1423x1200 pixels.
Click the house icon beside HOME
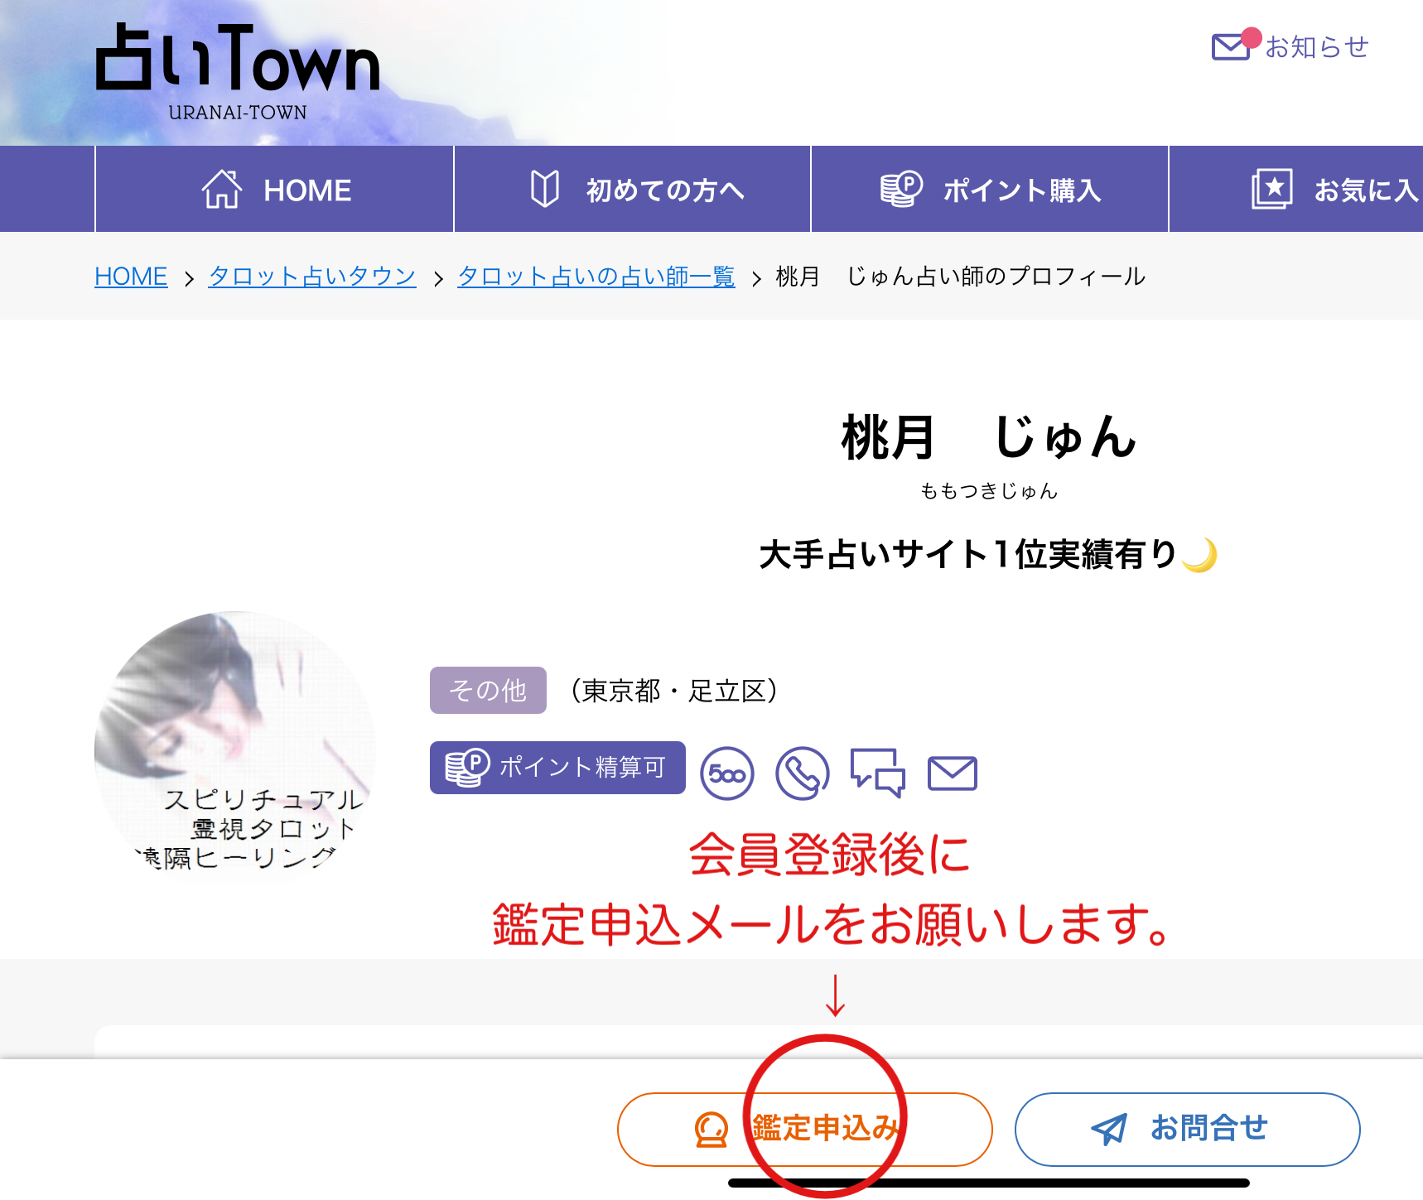[222, 190]
